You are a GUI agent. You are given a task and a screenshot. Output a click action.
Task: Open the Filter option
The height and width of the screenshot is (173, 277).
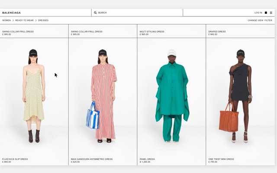(x=268, y=20)
